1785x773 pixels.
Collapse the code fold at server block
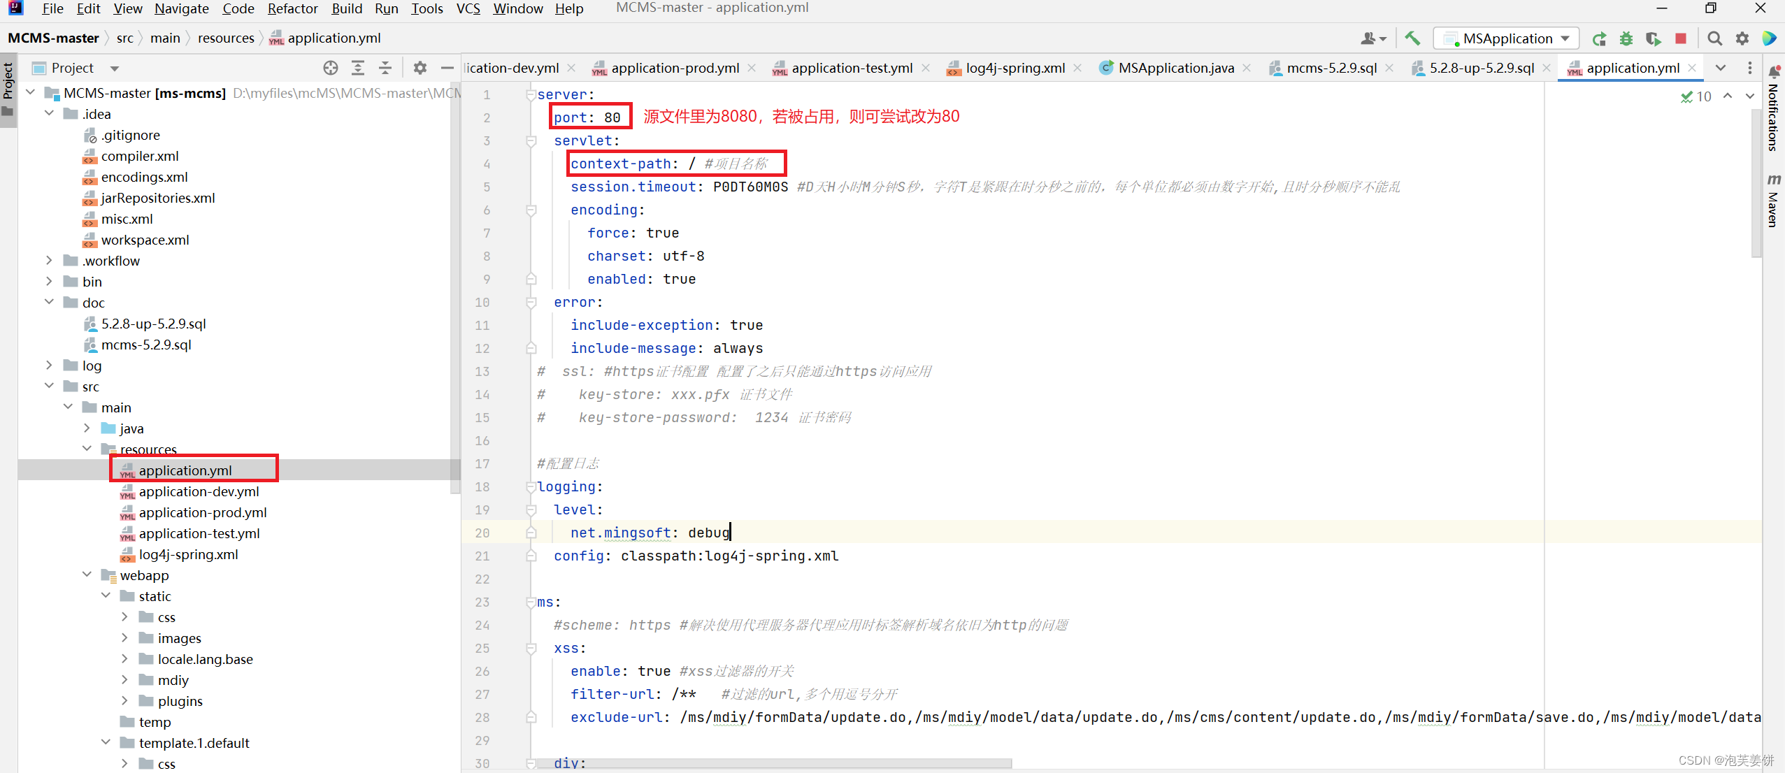[531, 93]
